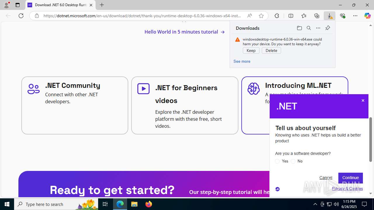Open Favorites list icon

pyautogui.click(x=304, y=16)
